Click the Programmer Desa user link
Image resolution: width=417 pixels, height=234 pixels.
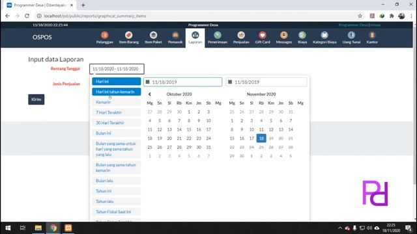[x=353, y=25]
